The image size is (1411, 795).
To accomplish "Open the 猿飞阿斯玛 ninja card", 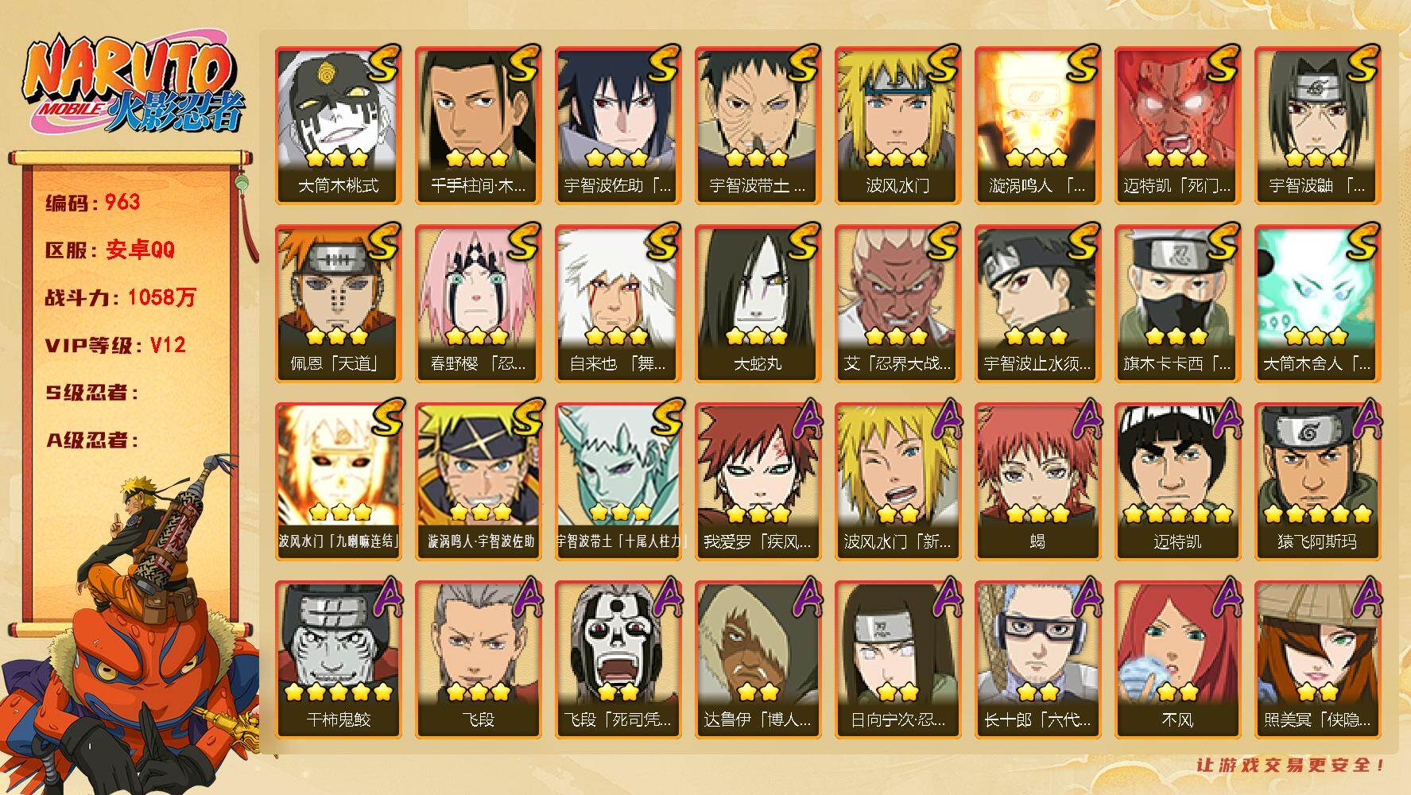I will (1318, 482).
